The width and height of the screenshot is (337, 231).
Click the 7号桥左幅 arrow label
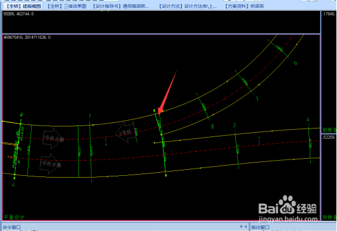click(53, 138)
